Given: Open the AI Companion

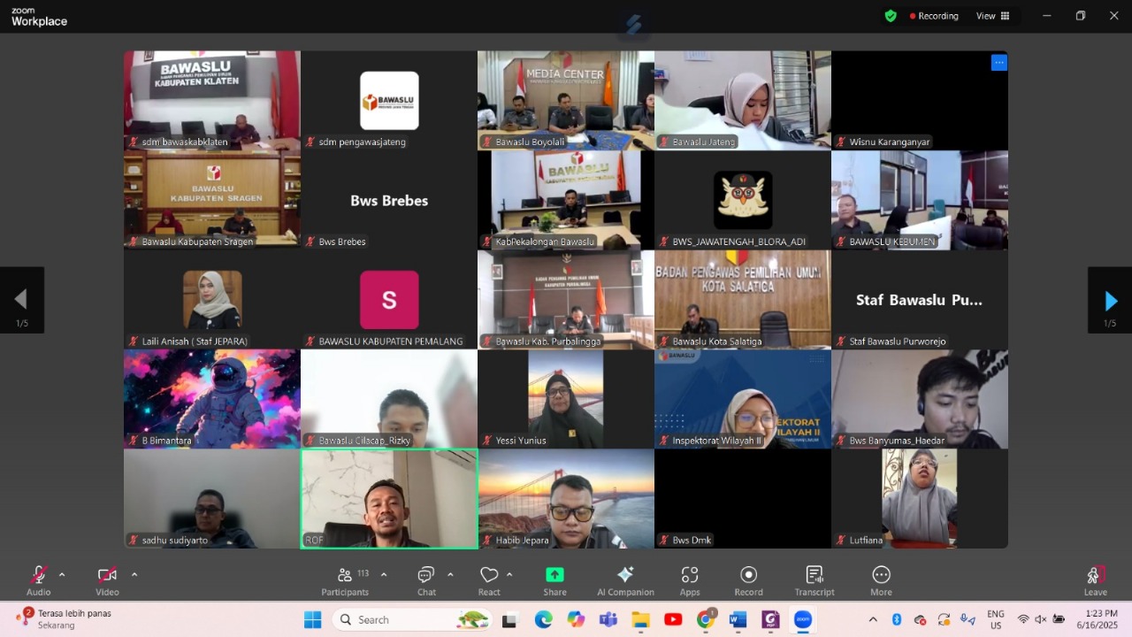Looking at the screenshot, I should (x=625, y=580).
